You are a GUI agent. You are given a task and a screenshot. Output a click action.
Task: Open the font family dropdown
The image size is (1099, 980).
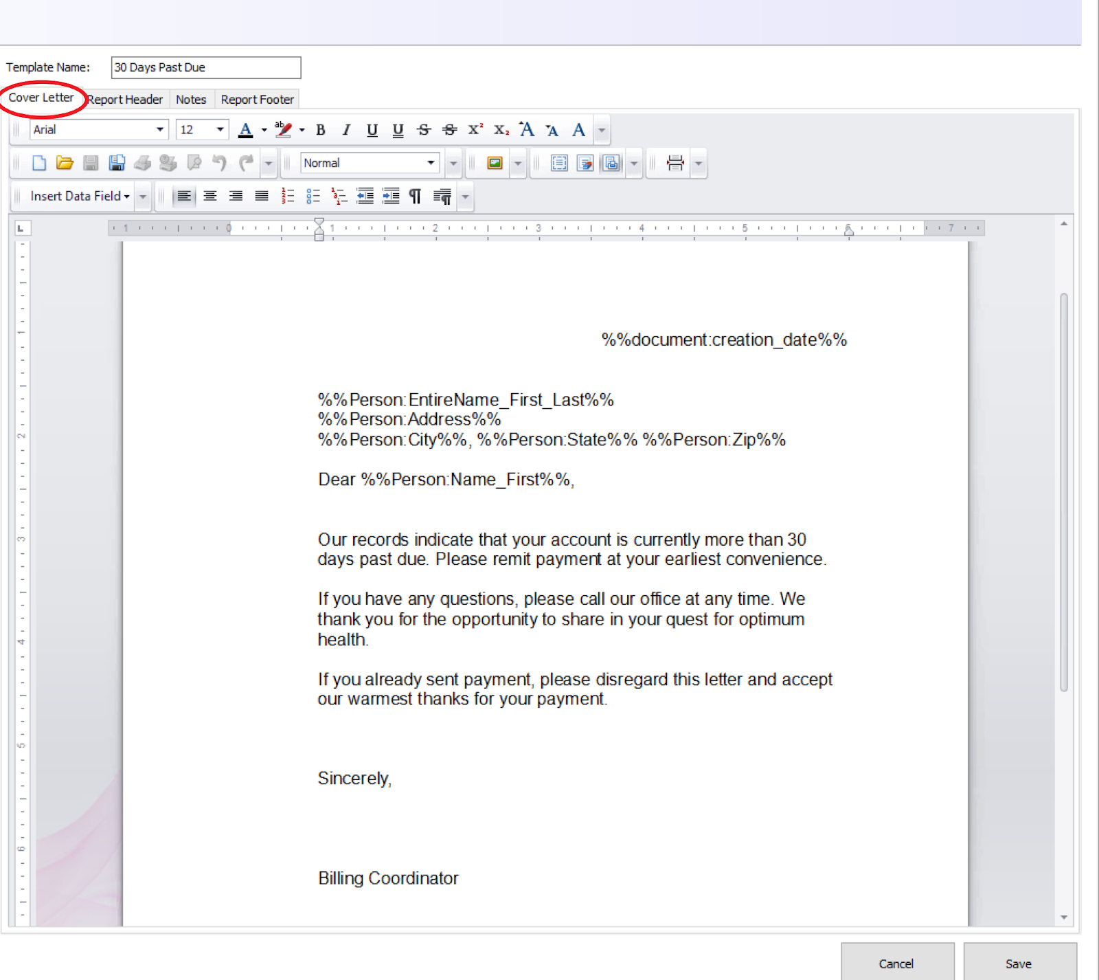(x=159, y=129)
